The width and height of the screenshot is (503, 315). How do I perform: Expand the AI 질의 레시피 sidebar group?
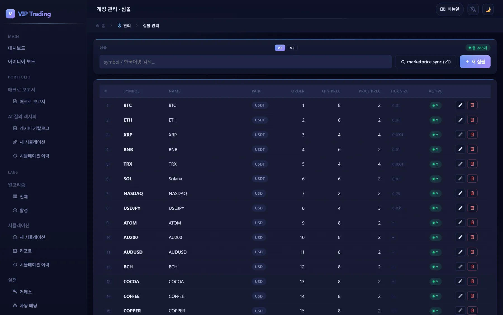pyautogui.click(x=22, y=116)
